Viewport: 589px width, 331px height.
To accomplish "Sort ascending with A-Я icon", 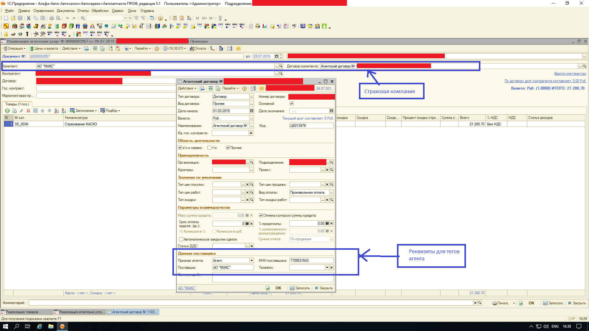I will [x=56, y=111].
